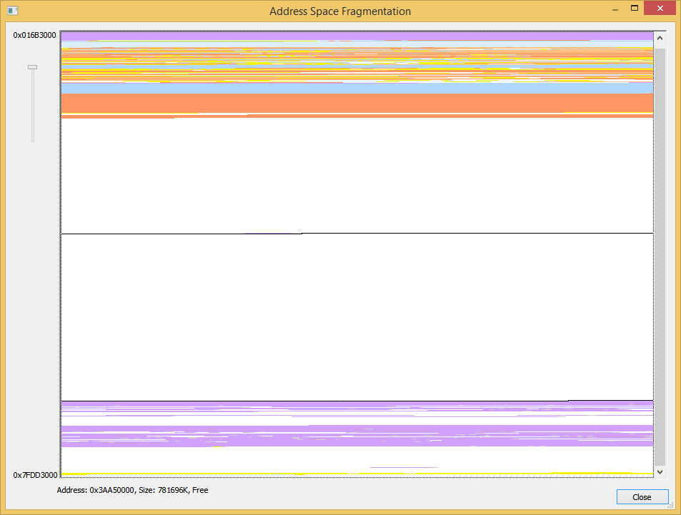The height and width of the screenshot is (515, 681).
Task: Click the short purple segment near the map bottom
Action: click(404, 467)
